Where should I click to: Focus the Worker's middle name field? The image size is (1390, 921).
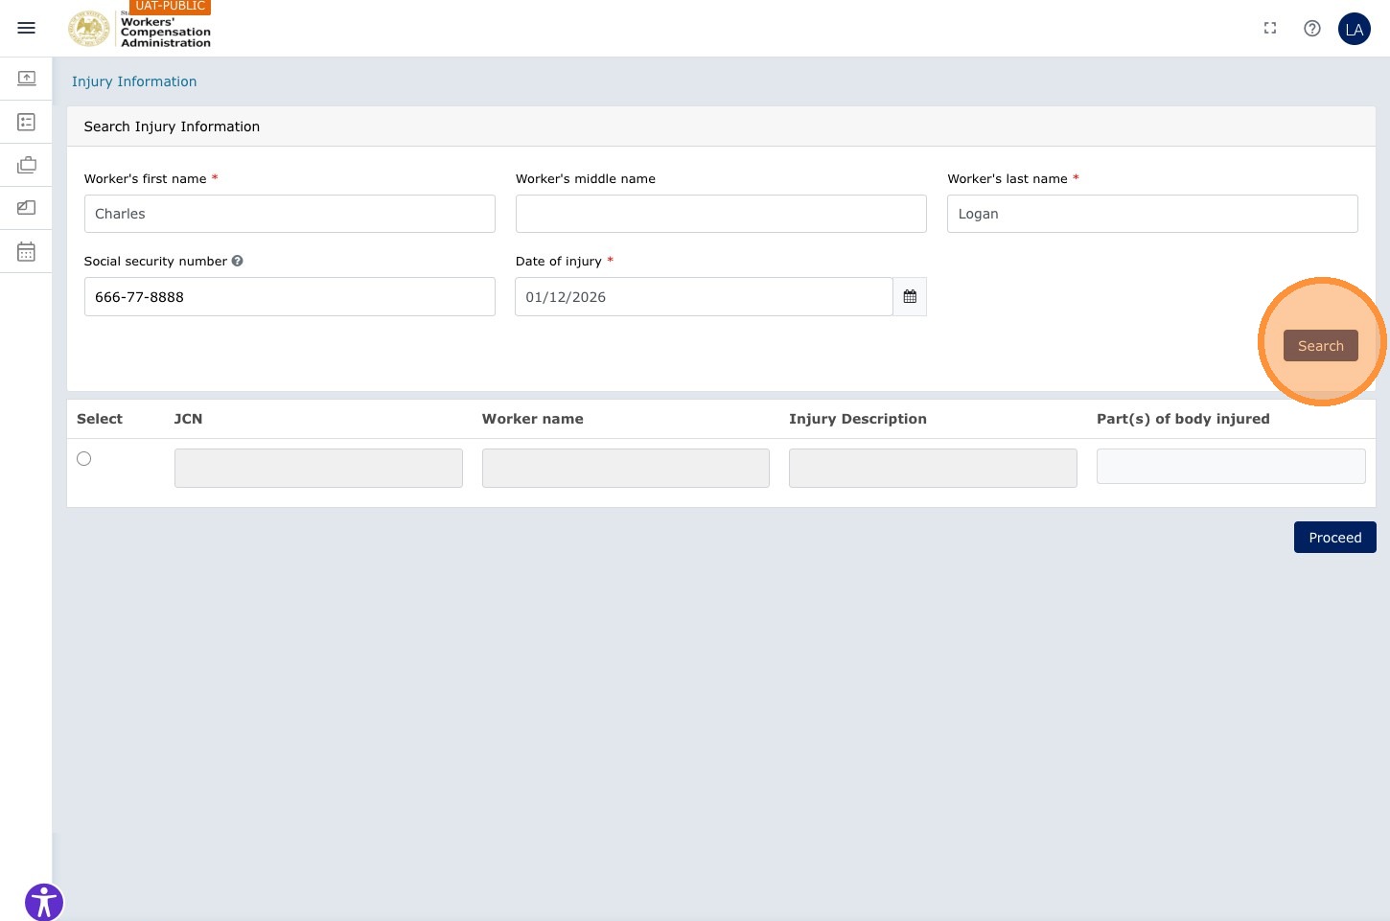click(721, 214)
